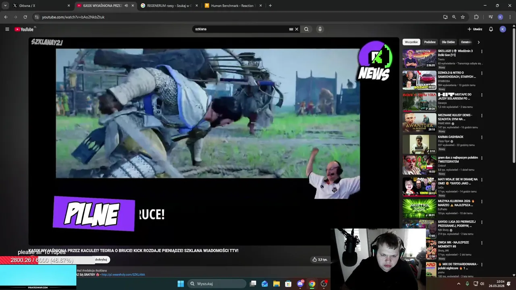Open the tab search dropdown arrow
This screenshot has width=516, height=290.
[x=5, y=6]
